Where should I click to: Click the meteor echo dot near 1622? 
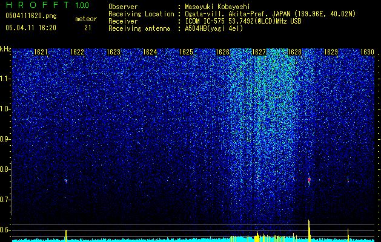pyautogui.click(x=65, y=180)
